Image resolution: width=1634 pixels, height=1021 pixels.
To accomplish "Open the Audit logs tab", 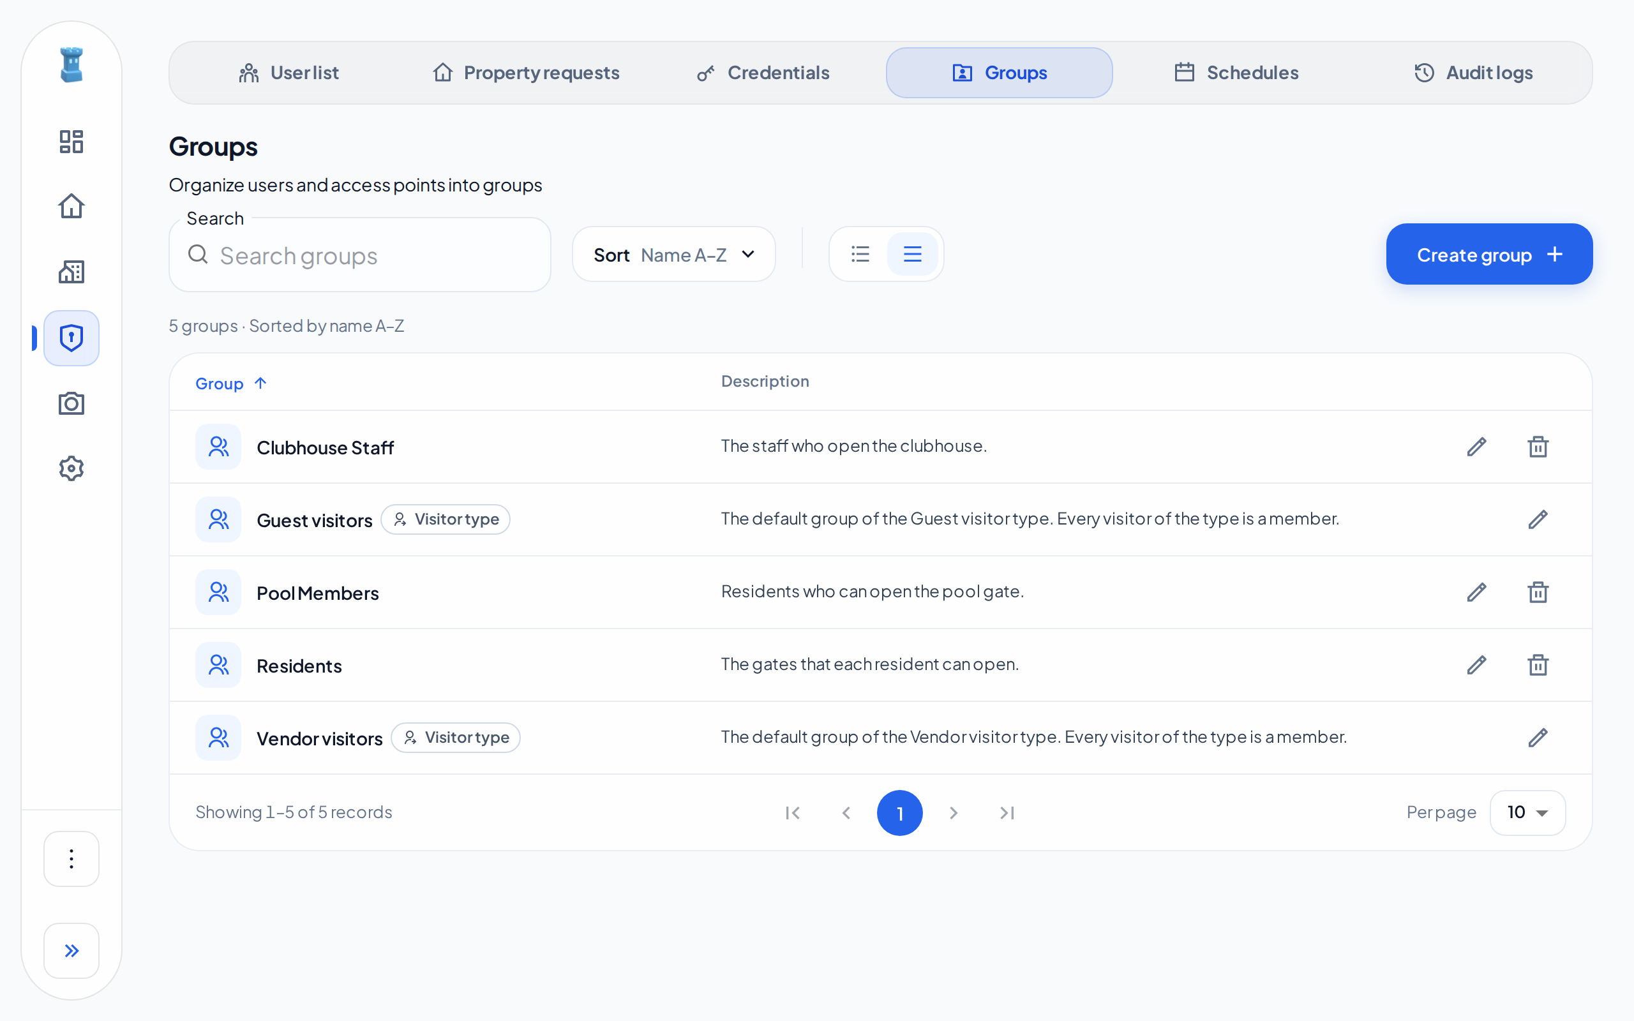I will (x=1473, y=72).
